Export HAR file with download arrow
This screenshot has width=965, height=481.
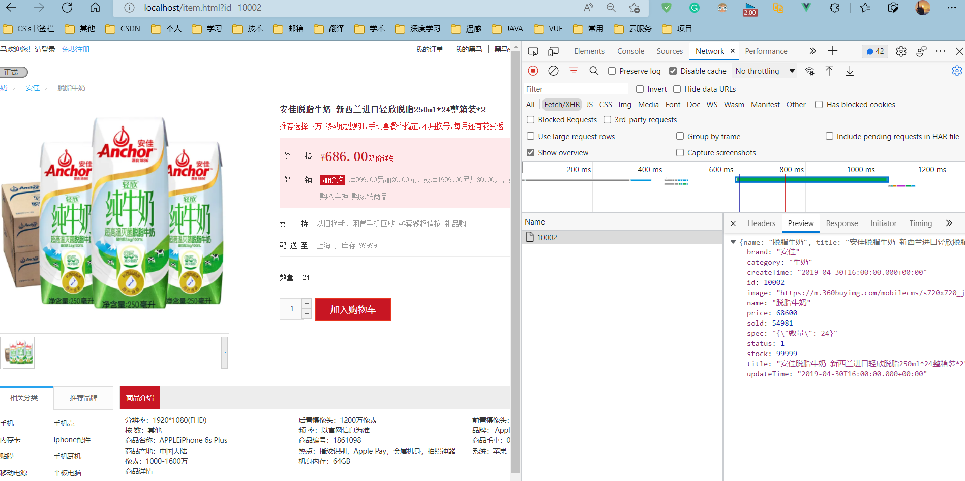850,71
